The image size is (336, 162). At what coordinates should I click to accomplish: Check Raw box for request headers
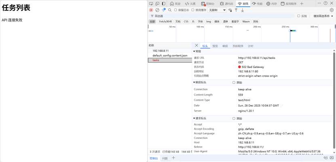pos(234,118)
